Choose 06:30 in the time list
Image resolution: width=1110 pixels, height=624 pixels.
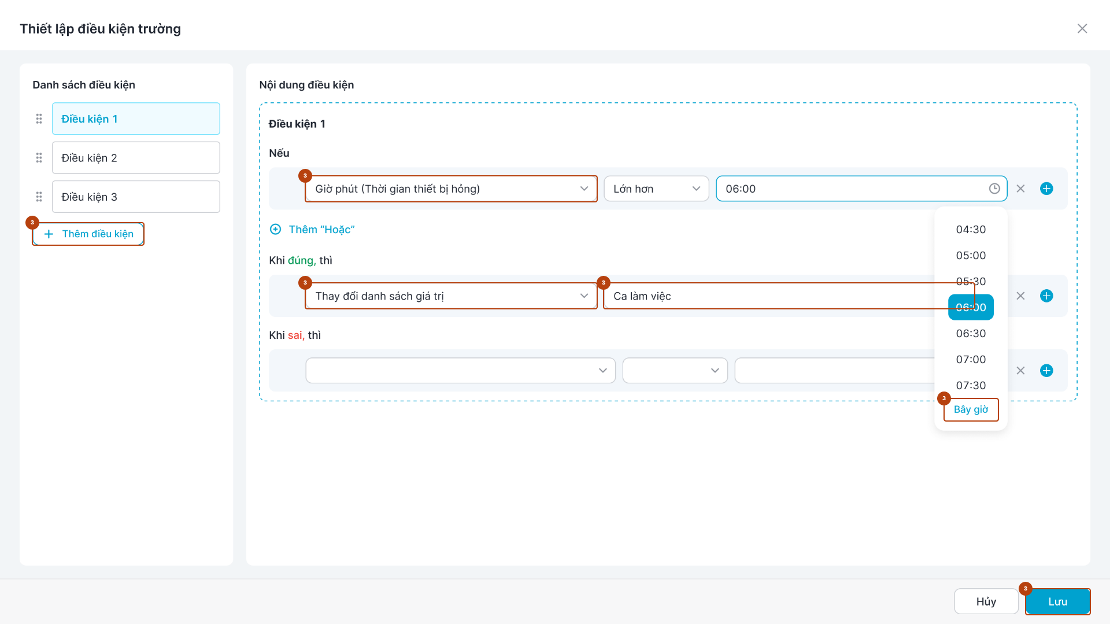971,334
